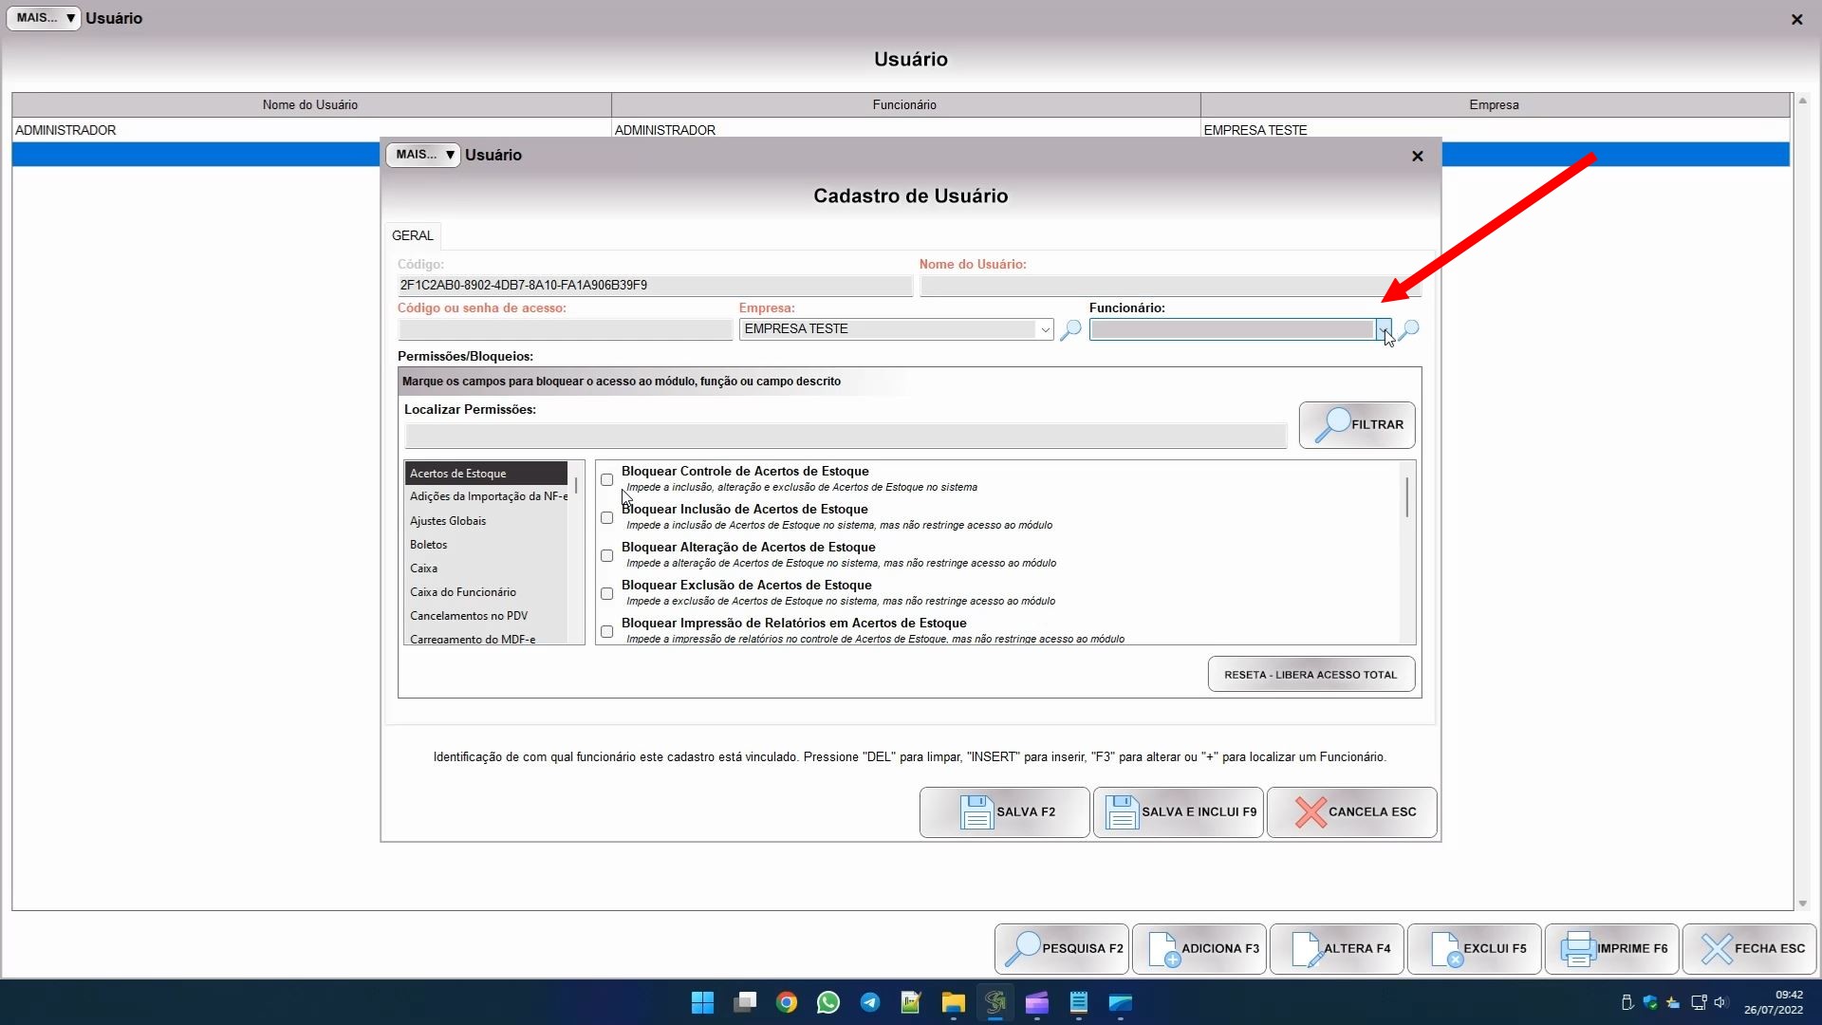Click magnifier icon next to Empresa field
The image size is (1822, 1025).
click(1070, 329)
